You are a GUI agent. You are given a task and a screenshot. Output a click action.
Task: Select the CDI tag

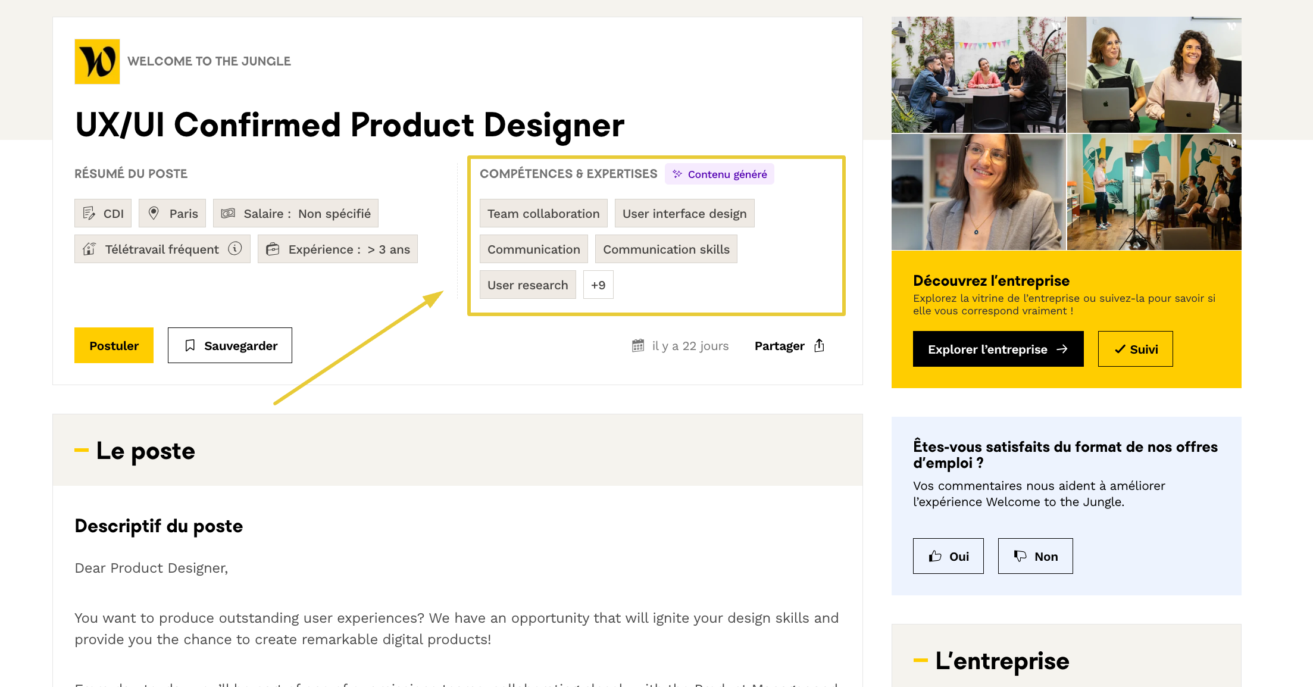click(103, 213)
